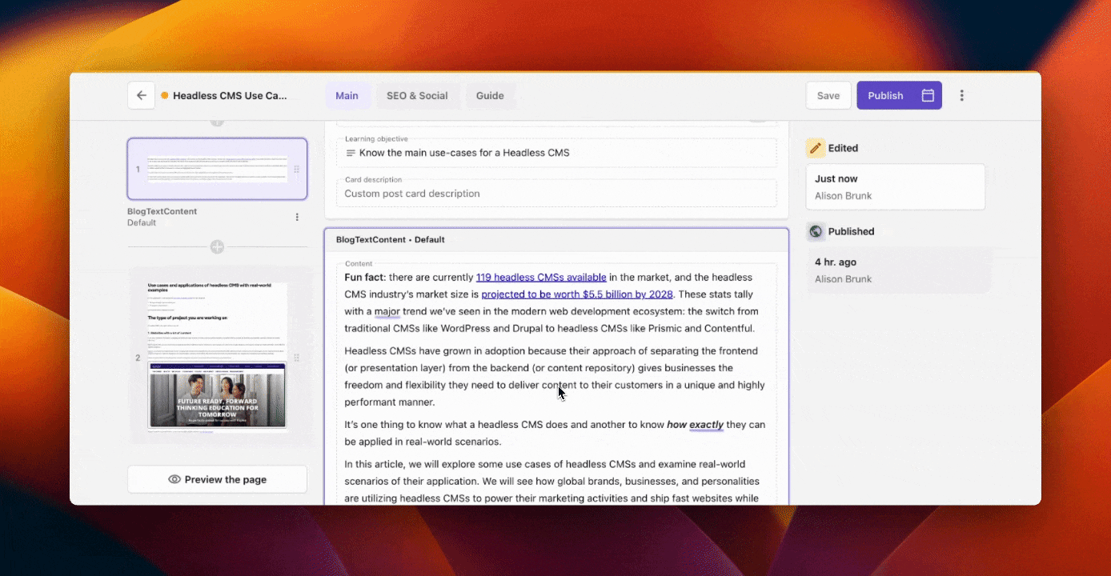1111x576 pixels.
Task: Click Preview the page
Action: 217,478
